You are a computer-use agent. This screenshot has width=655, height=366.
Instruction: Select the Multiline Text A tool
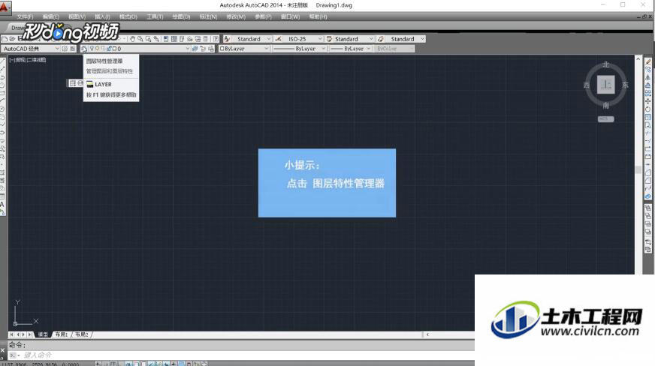click(2, 205)
